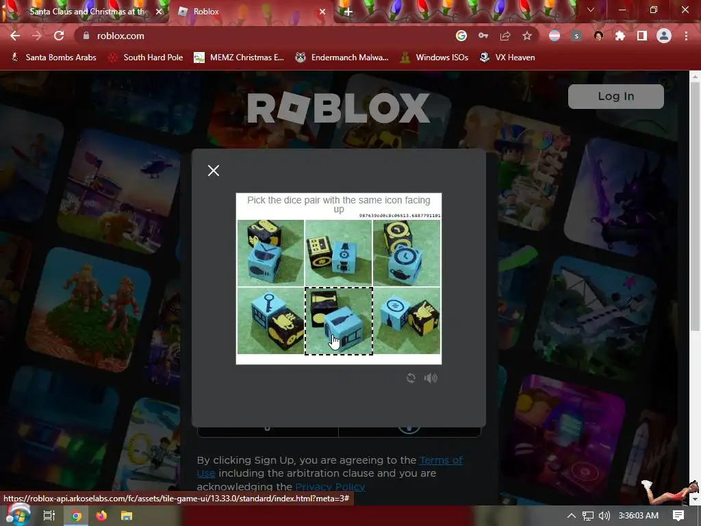Open the MEMZ Christmas bookmark
The width and height of the screenshot is (701, 526).
(239, 58)
